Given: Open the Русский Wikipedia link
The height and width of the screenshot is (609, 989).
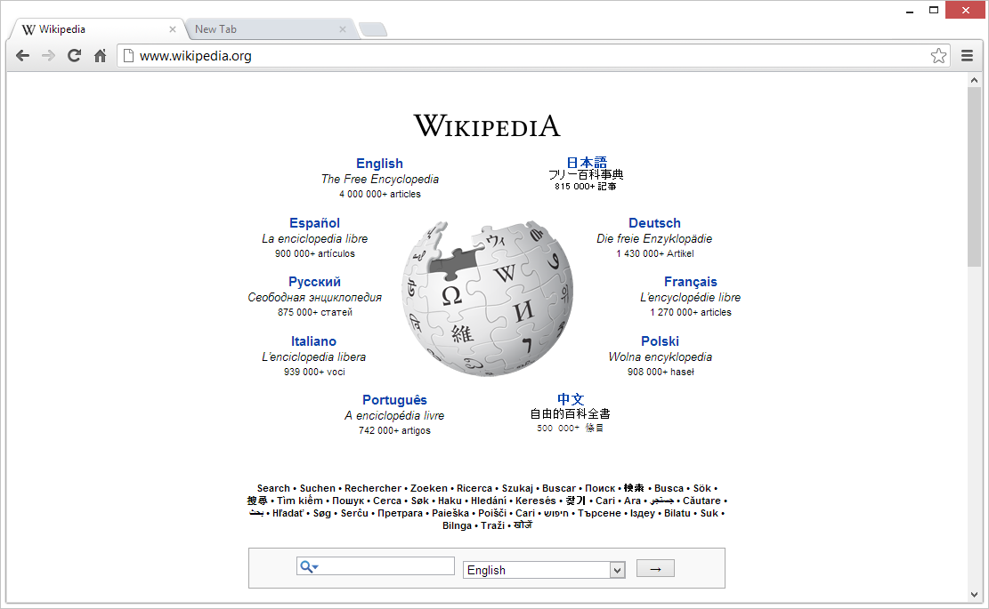Looking at the screenshot, I should coord(314,282).
